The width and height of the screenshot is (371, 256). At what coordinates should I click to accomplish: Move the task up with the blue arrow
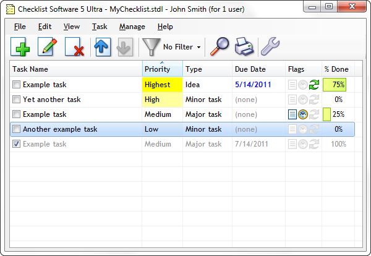(x=102, y=47)
